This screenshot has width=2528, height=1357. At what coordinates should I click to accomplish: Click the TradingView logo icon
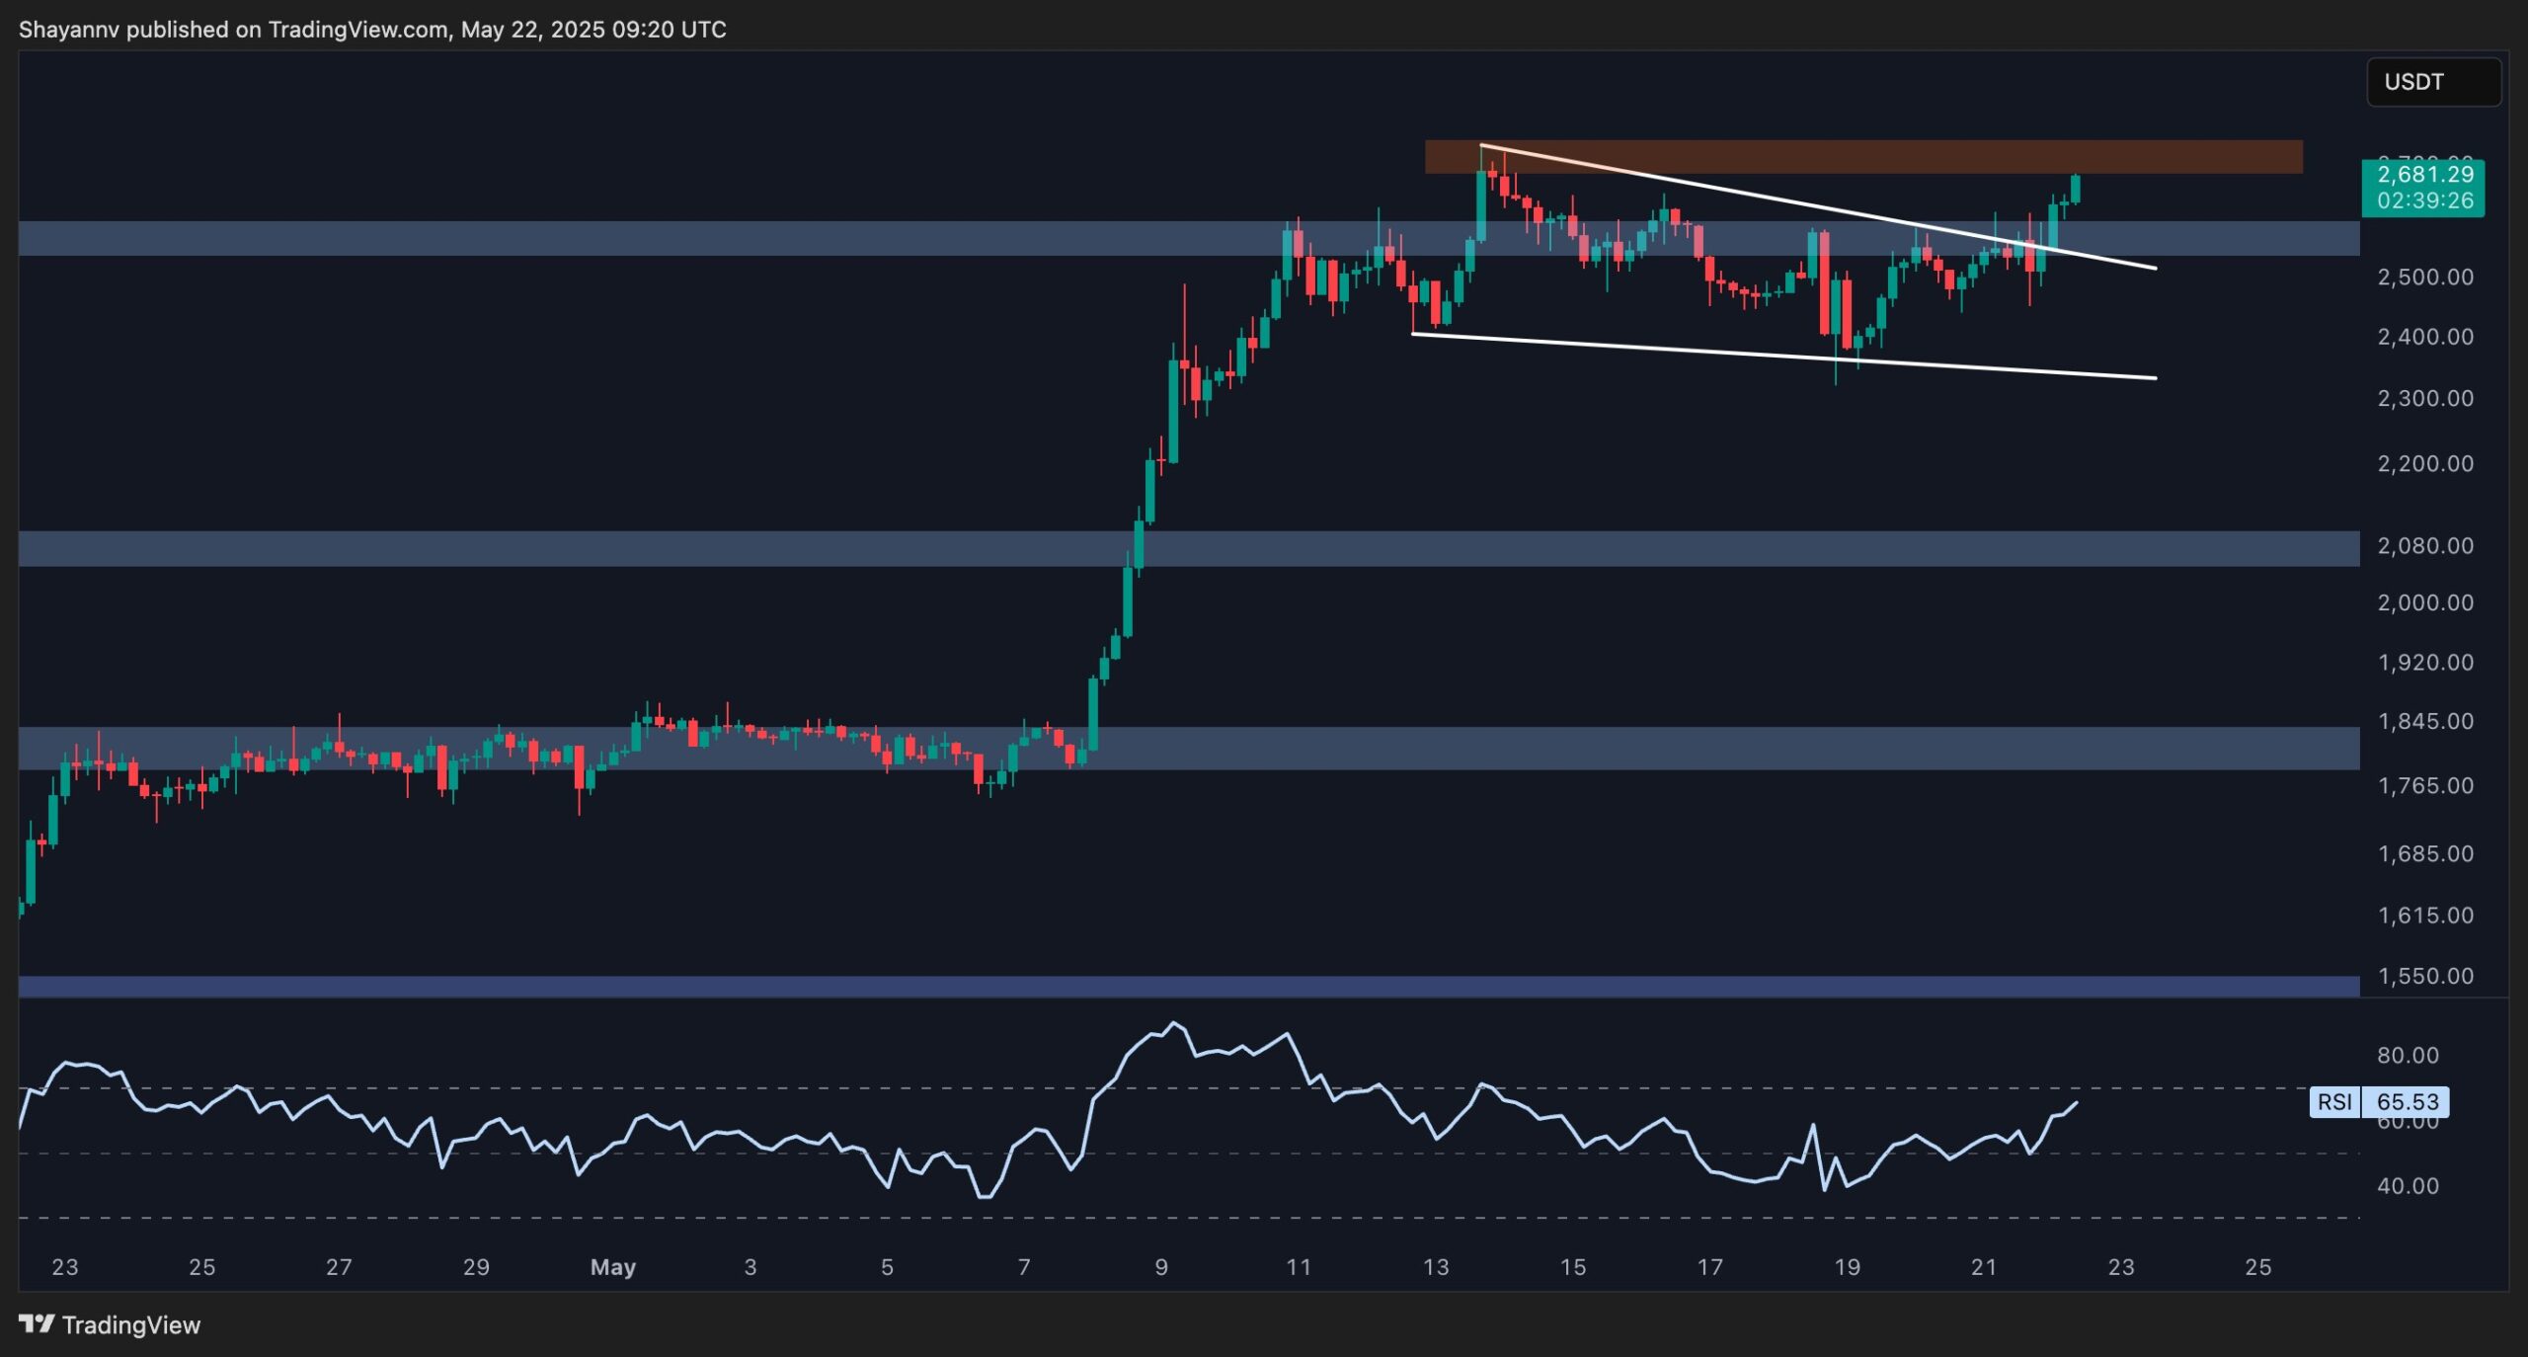(x=37, y=1323)
